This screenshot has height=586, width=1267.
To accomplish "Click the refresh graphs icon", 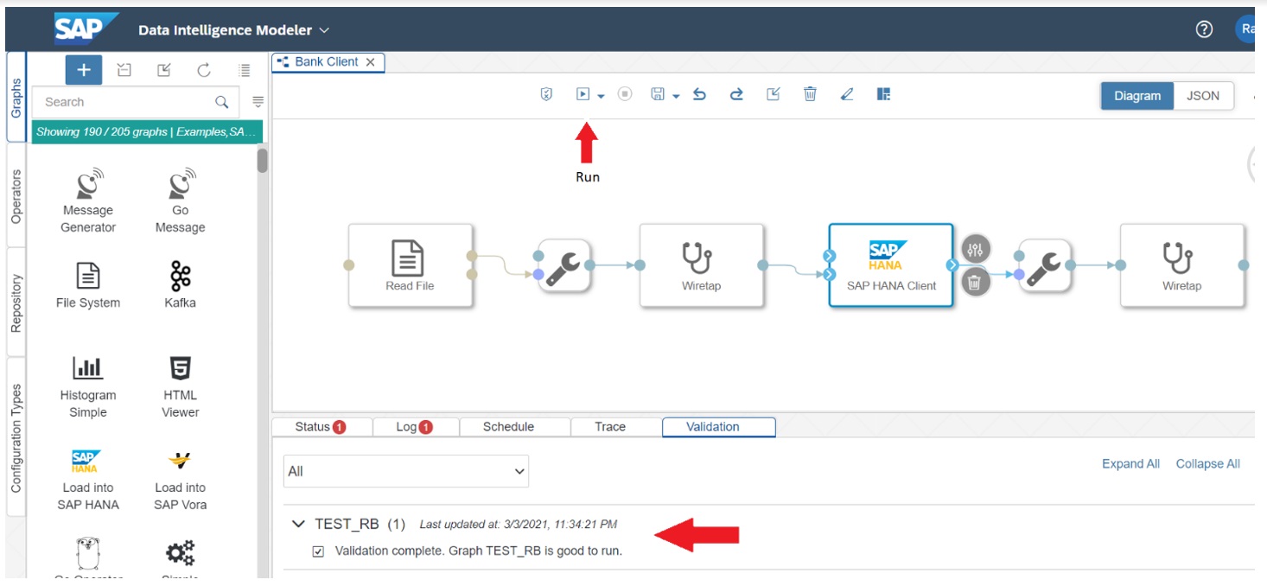I will [x=204, y=71].
